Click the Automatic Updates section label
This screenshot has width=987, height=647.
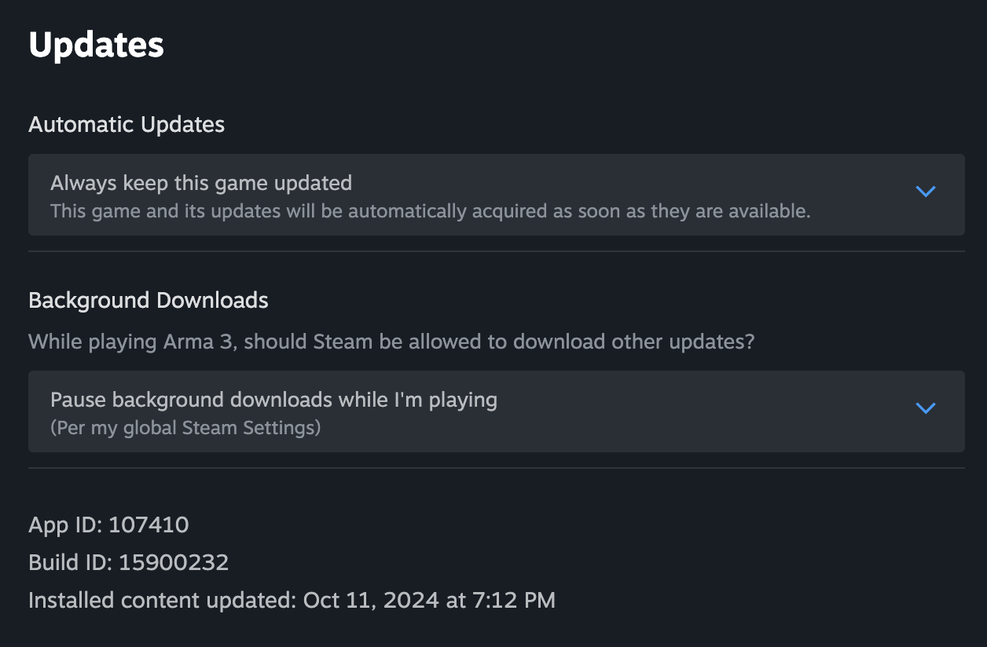pos(127,125)
